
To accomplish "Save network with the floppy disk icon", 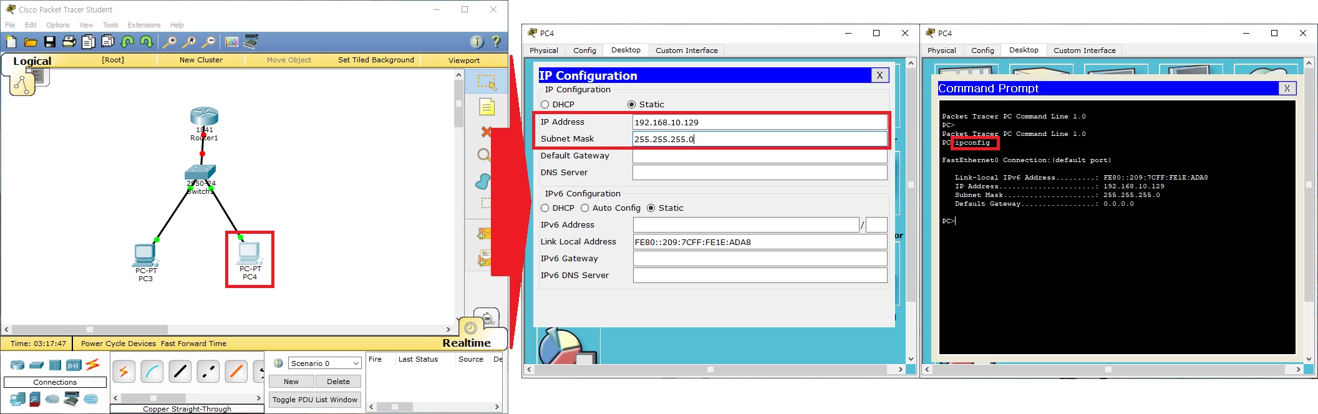I will 50,42.
